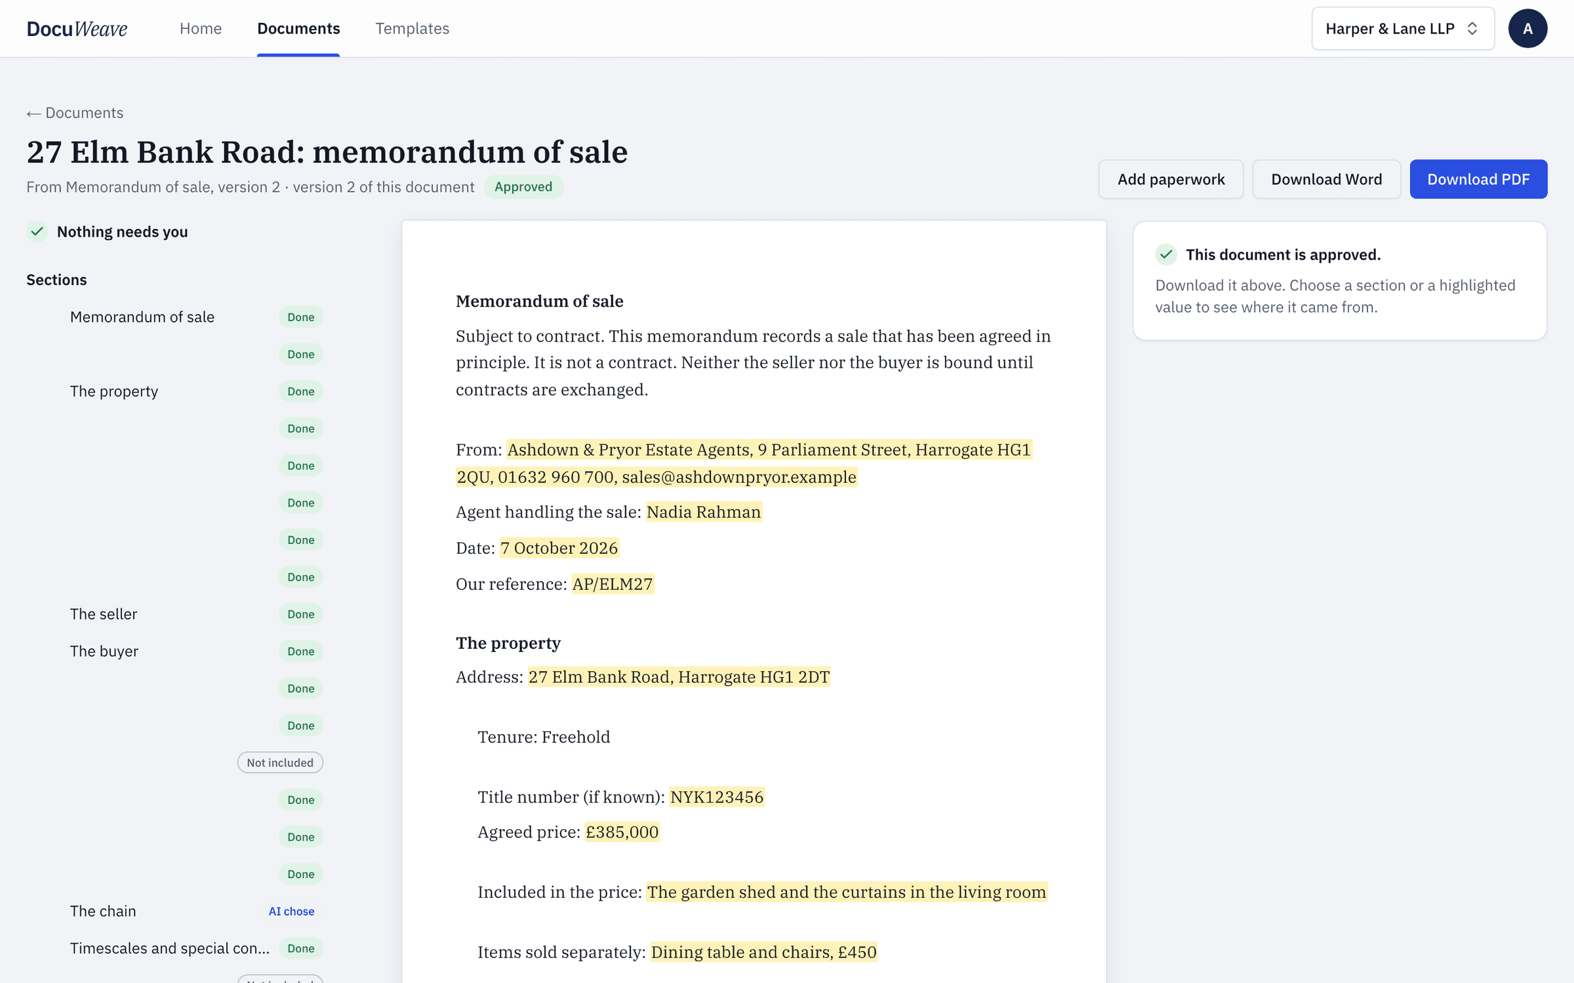Click the Memorandum of sale heading in document
This screenshot has height=983, width=1574.
[x=540, y=301]
